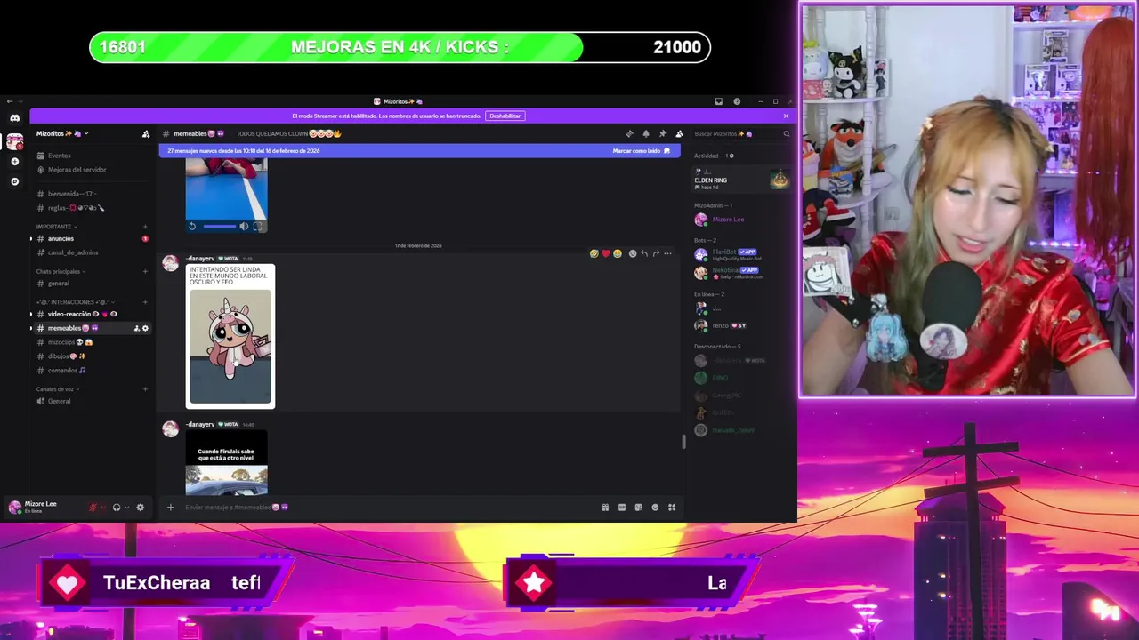Toggle the headphones deafen button
The height and width of the screenshot is (640, 1139).
click(x=117, y=508)
